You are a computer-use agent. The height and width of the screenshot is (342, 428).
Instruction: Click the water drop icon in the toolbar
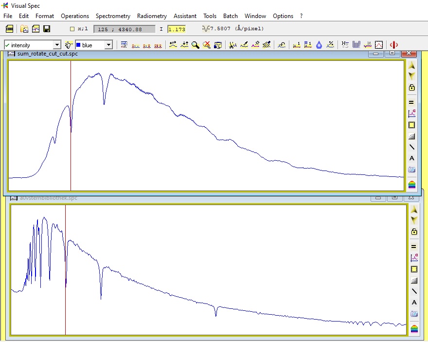pos(319,45)
